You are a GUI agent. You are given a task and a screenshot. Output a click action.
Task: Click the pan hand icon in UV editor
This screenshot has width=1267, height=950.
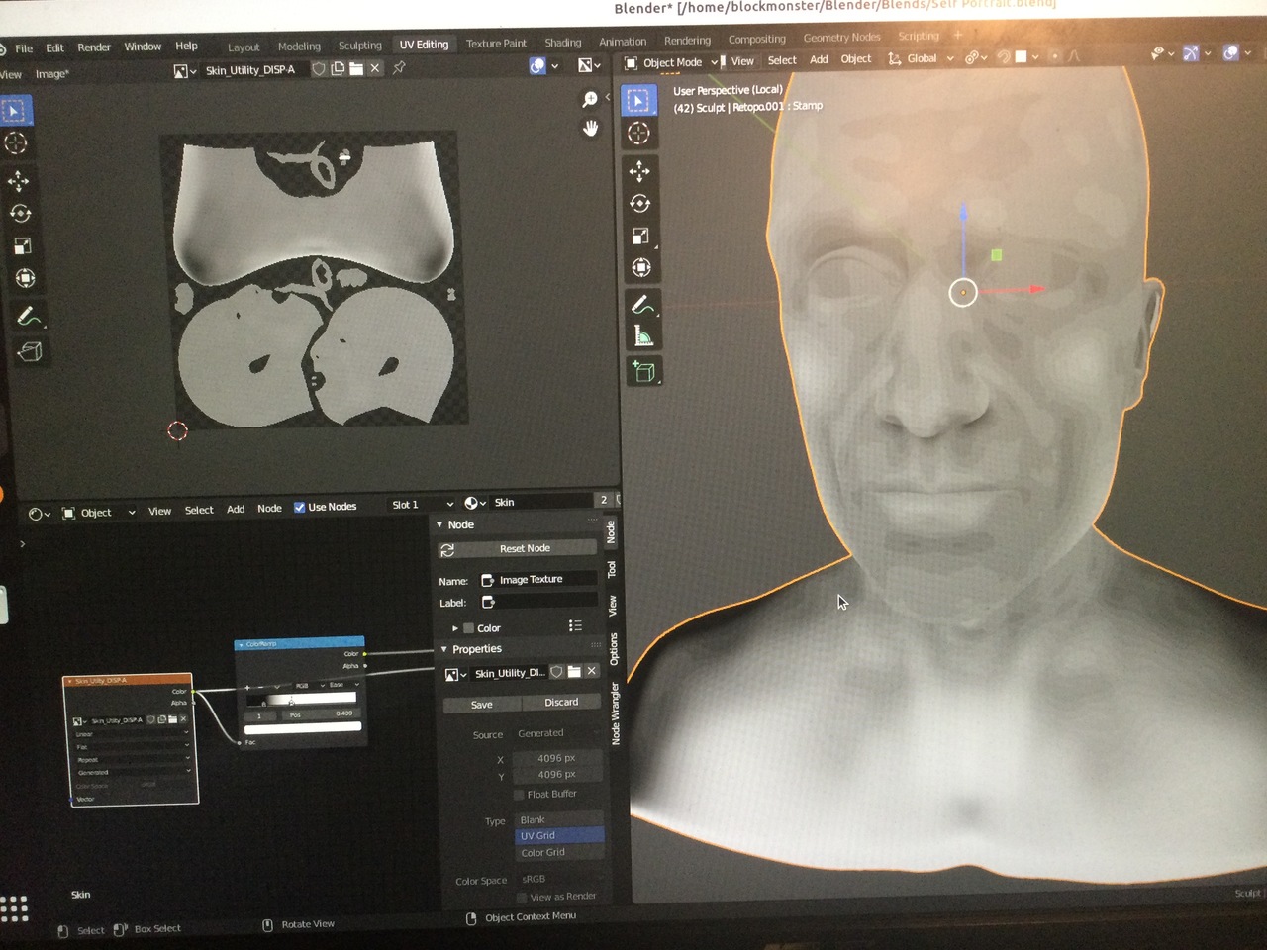pyautogui.click(x=590, y=129)
